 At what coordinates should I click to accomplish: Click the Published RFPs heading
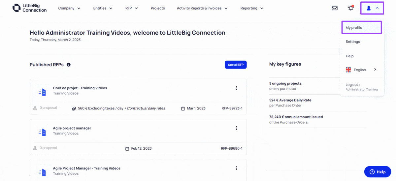47,65
